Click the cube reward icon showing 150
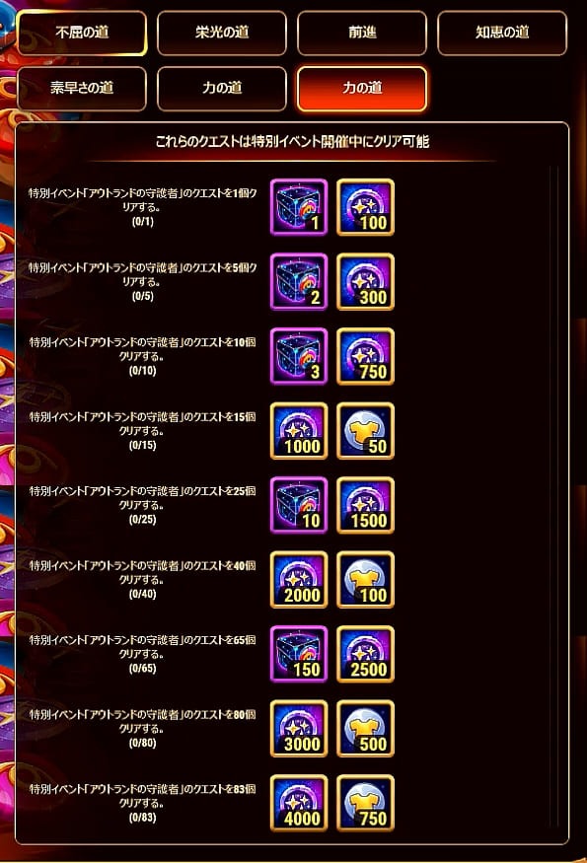This screenshot has width=587, height=863. pyautogui.click(x=299, y=655)
